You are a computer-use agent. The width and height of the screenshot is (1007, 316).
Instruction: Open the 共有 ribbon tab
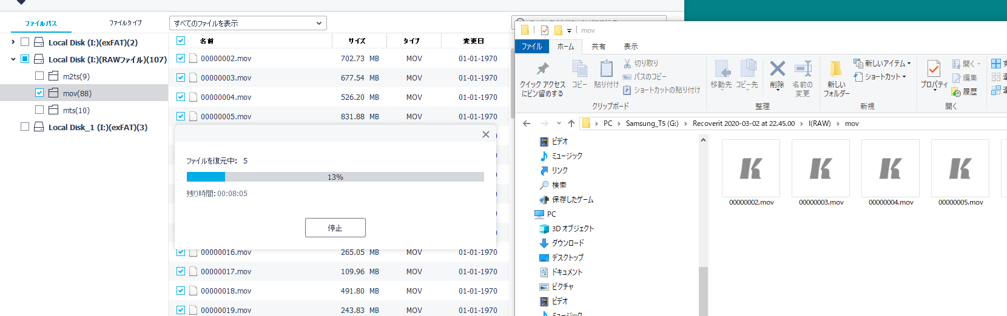pos(598,47)
